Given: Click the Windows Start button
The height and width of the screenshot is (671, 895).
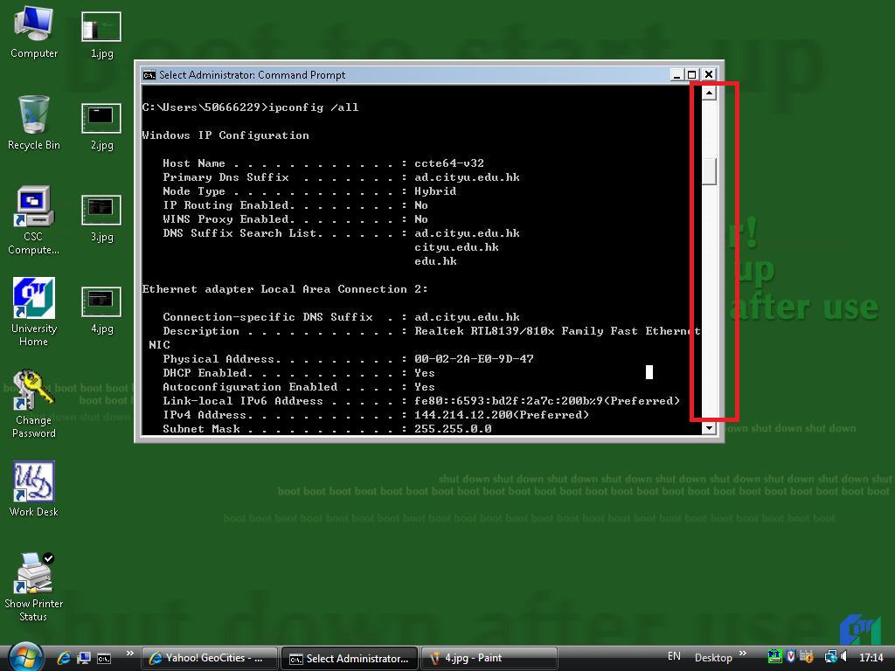Looking at the screenshot, I should pyautogui.click(x=24, y=655).
